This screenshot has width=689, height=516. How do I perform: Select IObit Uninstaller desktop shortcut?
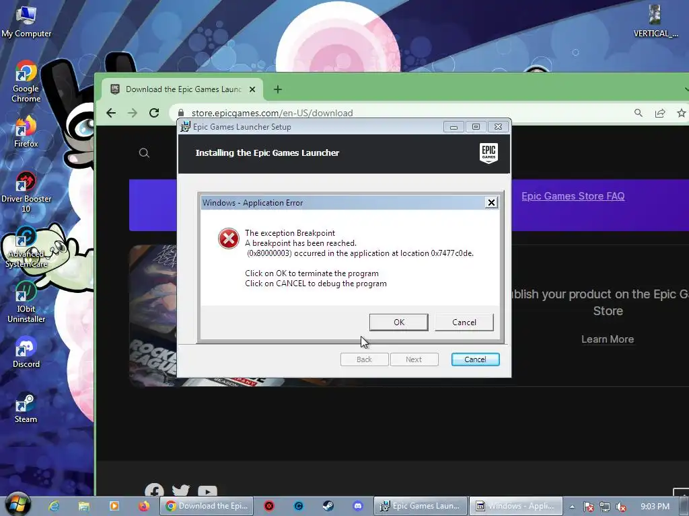(x=26, y=302)
